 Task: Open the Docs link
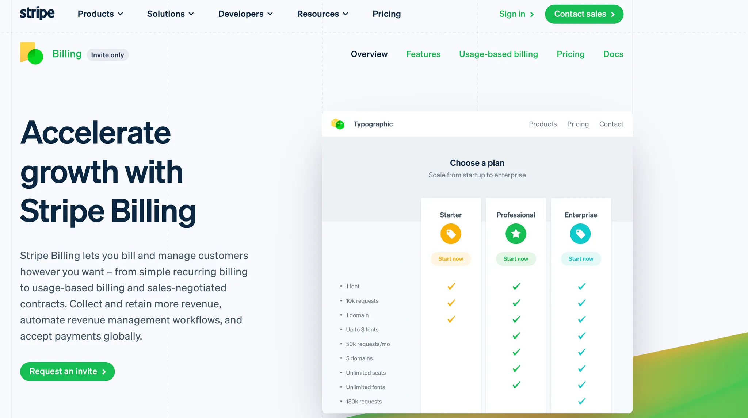613,54
